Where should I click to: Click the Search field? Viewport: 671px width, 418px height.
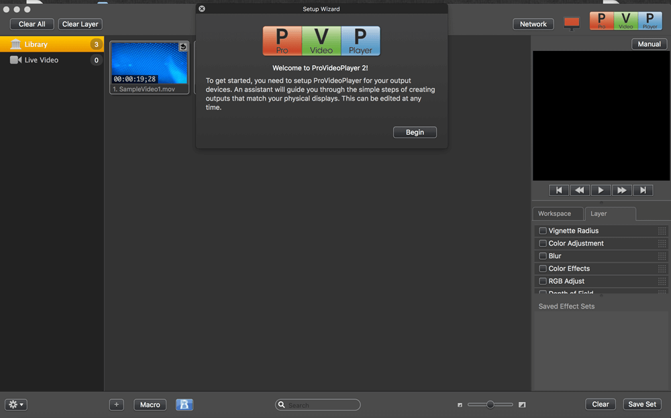click(x=317, y=405)
